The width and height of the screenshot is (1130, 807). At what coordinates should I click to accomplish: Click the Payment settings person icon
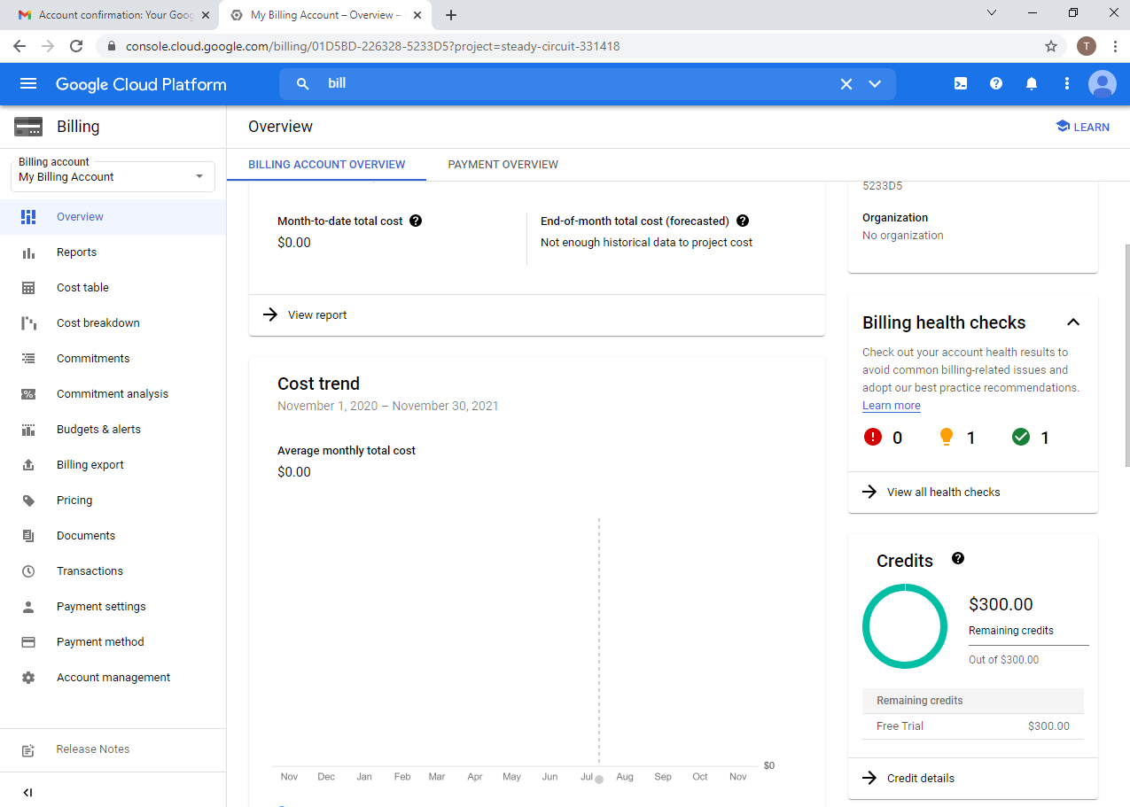(28, 607)
